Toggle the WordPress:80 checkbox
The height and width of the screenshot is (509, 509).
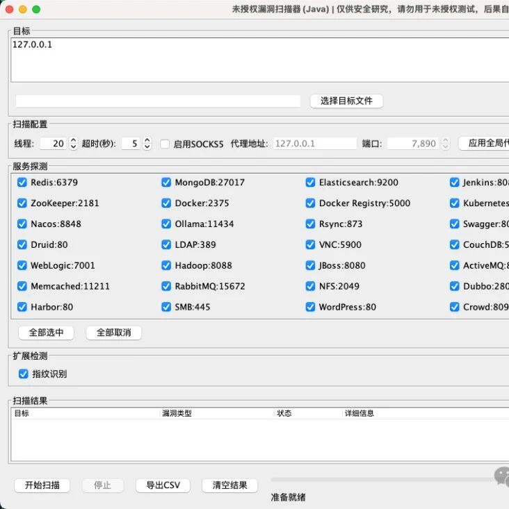(x=310, y=307)
